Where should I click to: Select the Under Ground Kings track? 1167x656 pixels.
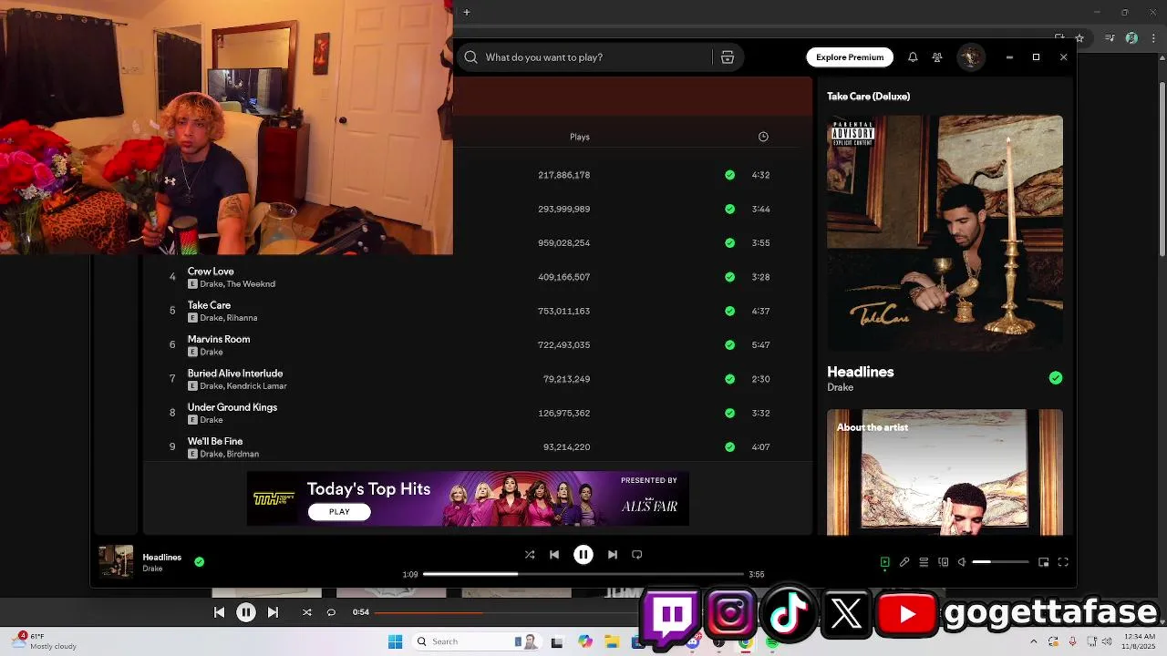[232, 407]
